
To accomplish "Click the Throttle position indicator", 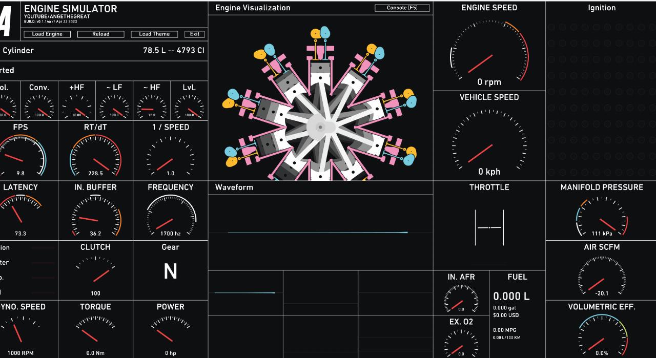I will [x=489, y=227].
